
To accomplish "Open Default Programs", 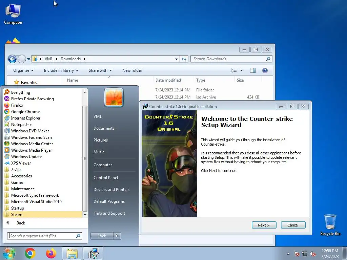I will [109, 201].
